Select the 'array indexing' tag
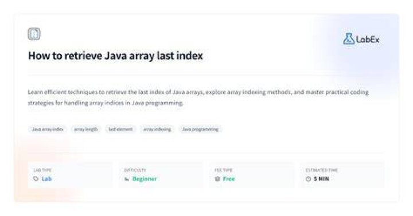The width and height of the screenshot is (413, 216). [x=157, y=129]
